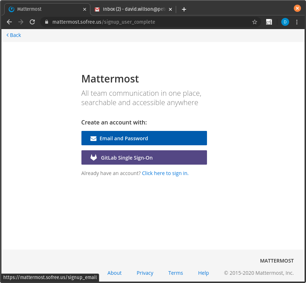
Task: Click the MATTERMOST footer label
Action: tap(277, 261)
